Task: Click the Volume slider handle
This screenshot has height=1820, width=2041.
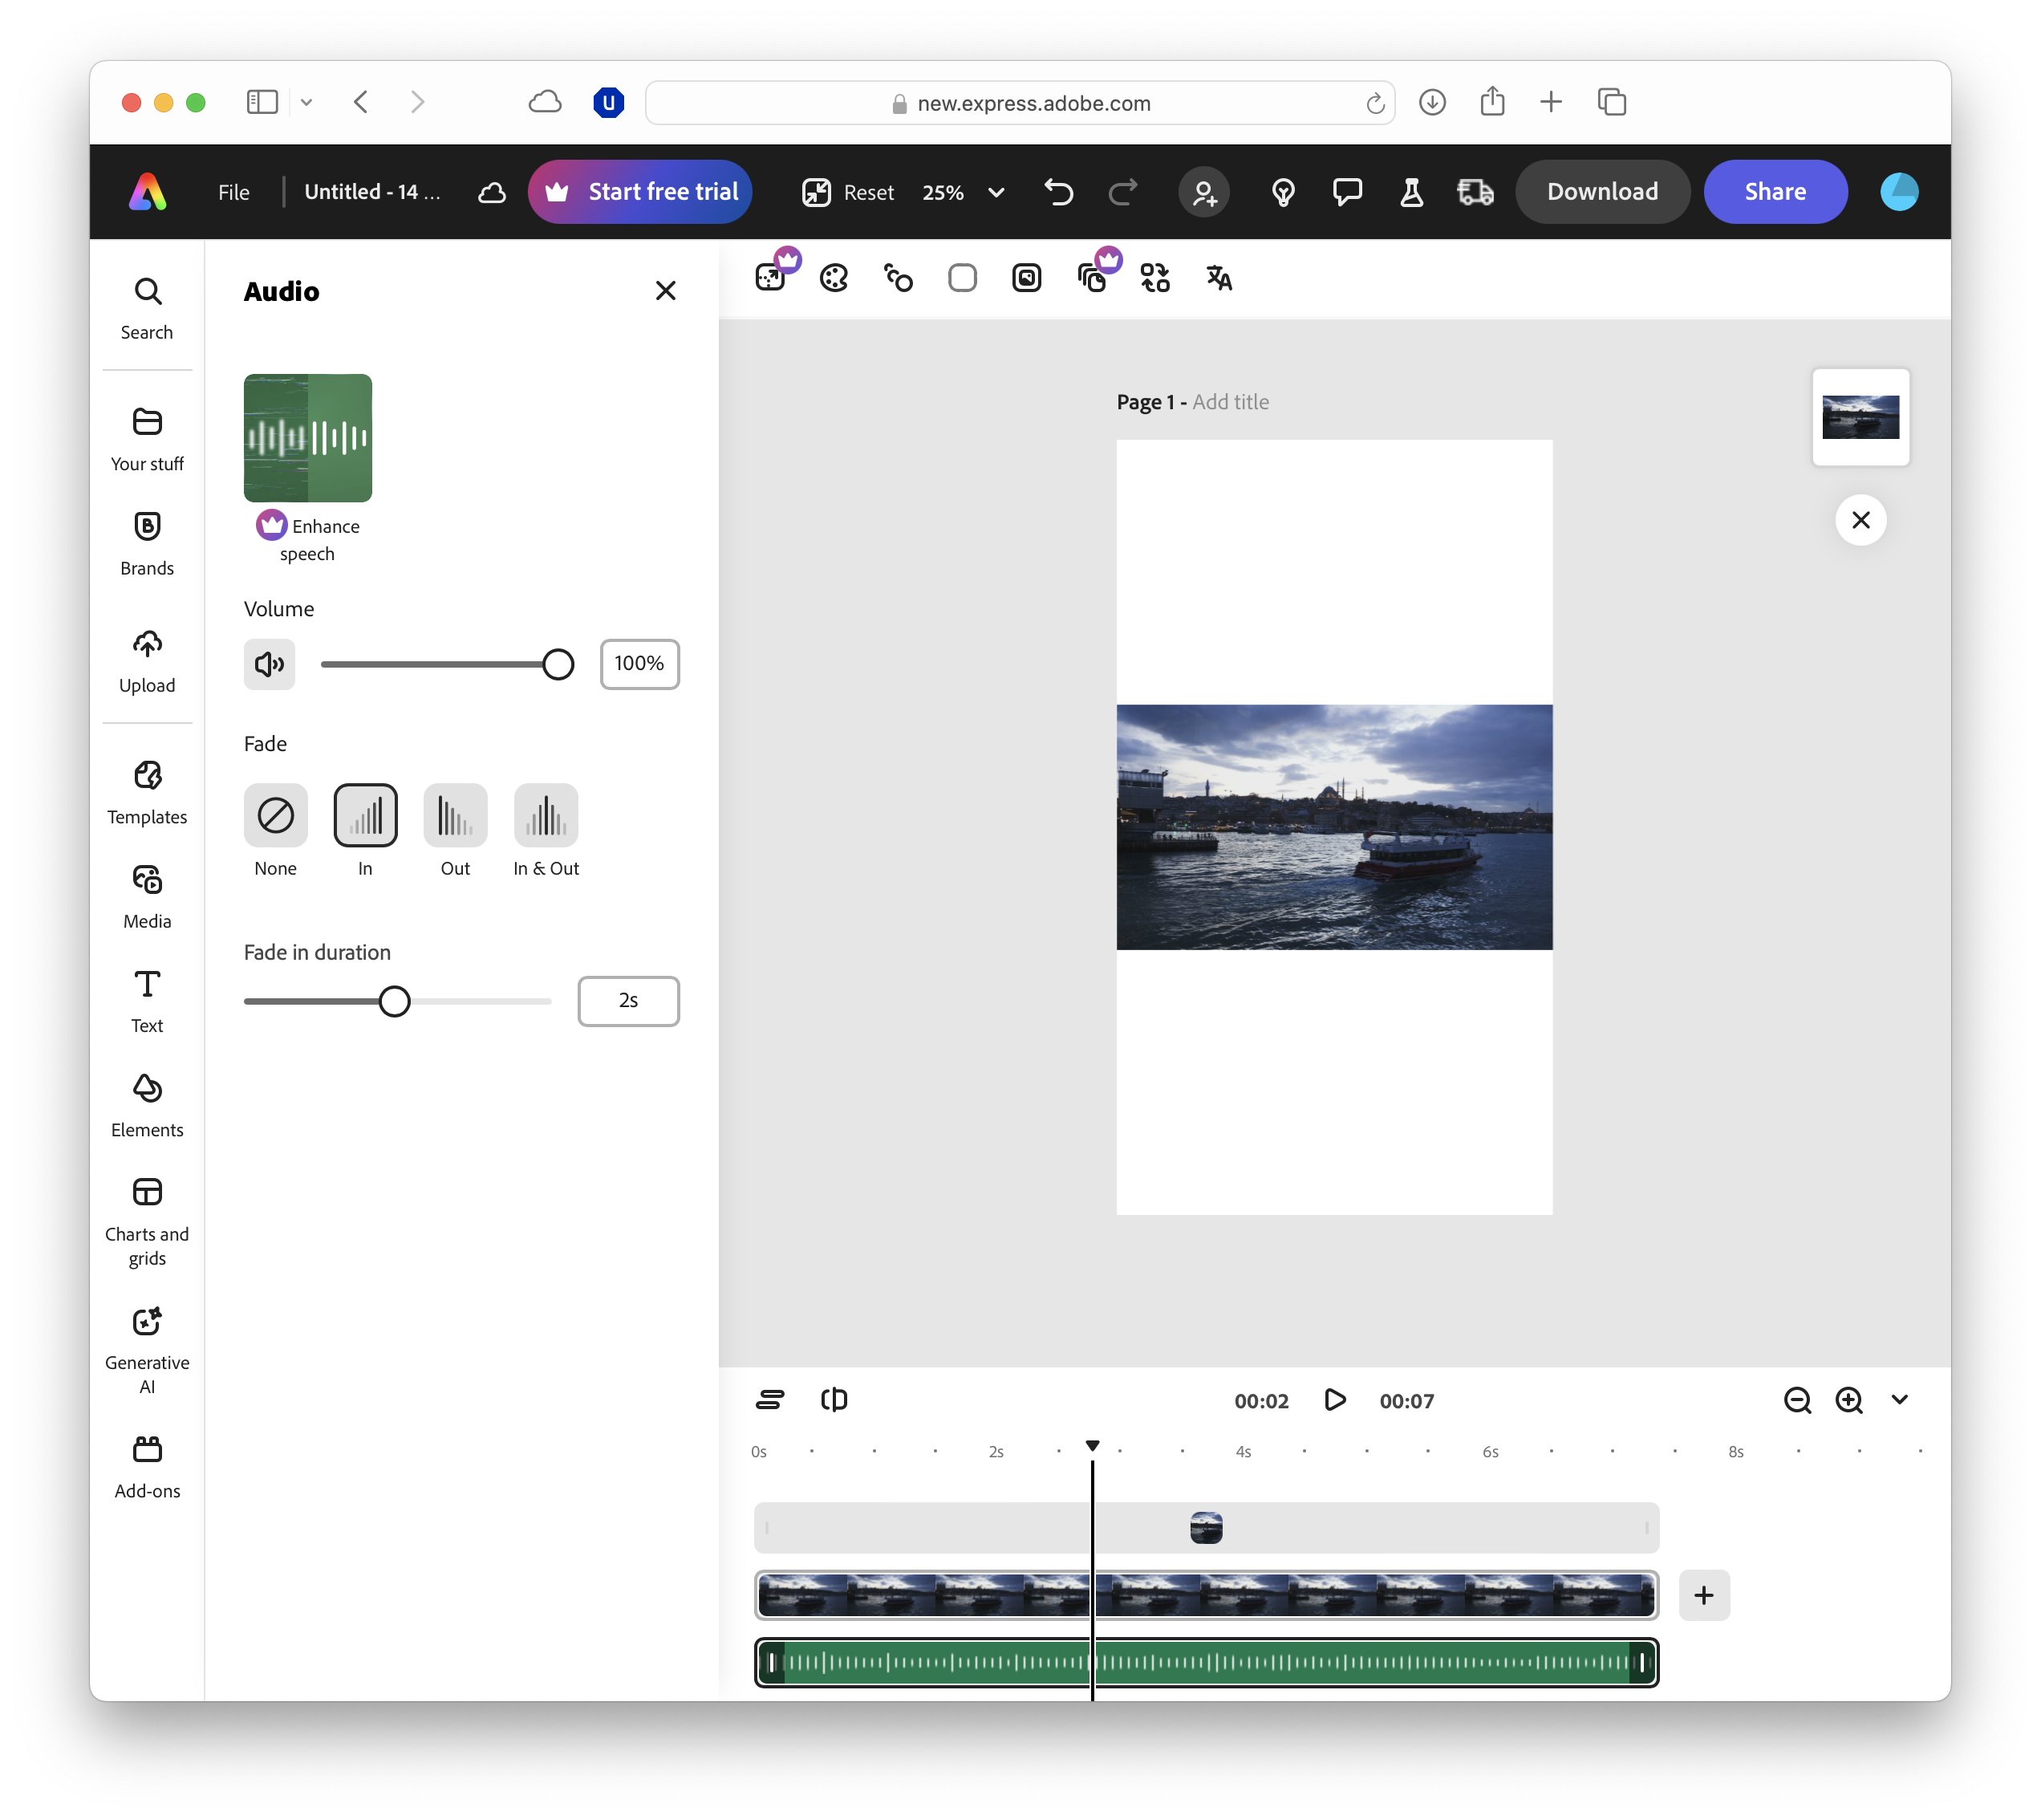Action: (x=558, y=664)
